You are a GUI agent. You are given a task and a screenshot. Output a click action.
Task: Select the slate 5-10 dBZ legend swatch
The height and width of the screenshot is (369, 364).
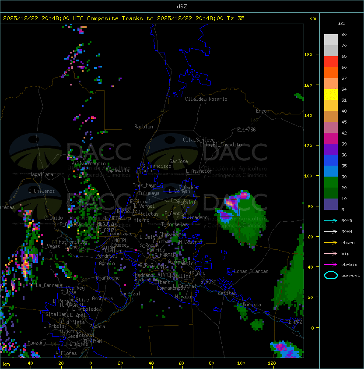pos(331,204)
